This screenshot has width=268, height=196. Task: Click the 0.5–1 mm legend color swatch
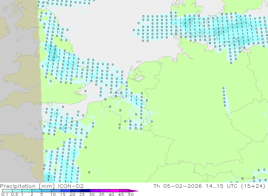pos(17,191)
